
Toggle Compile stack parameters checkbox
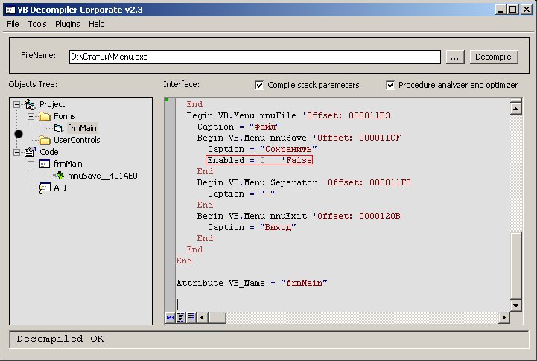259,85
